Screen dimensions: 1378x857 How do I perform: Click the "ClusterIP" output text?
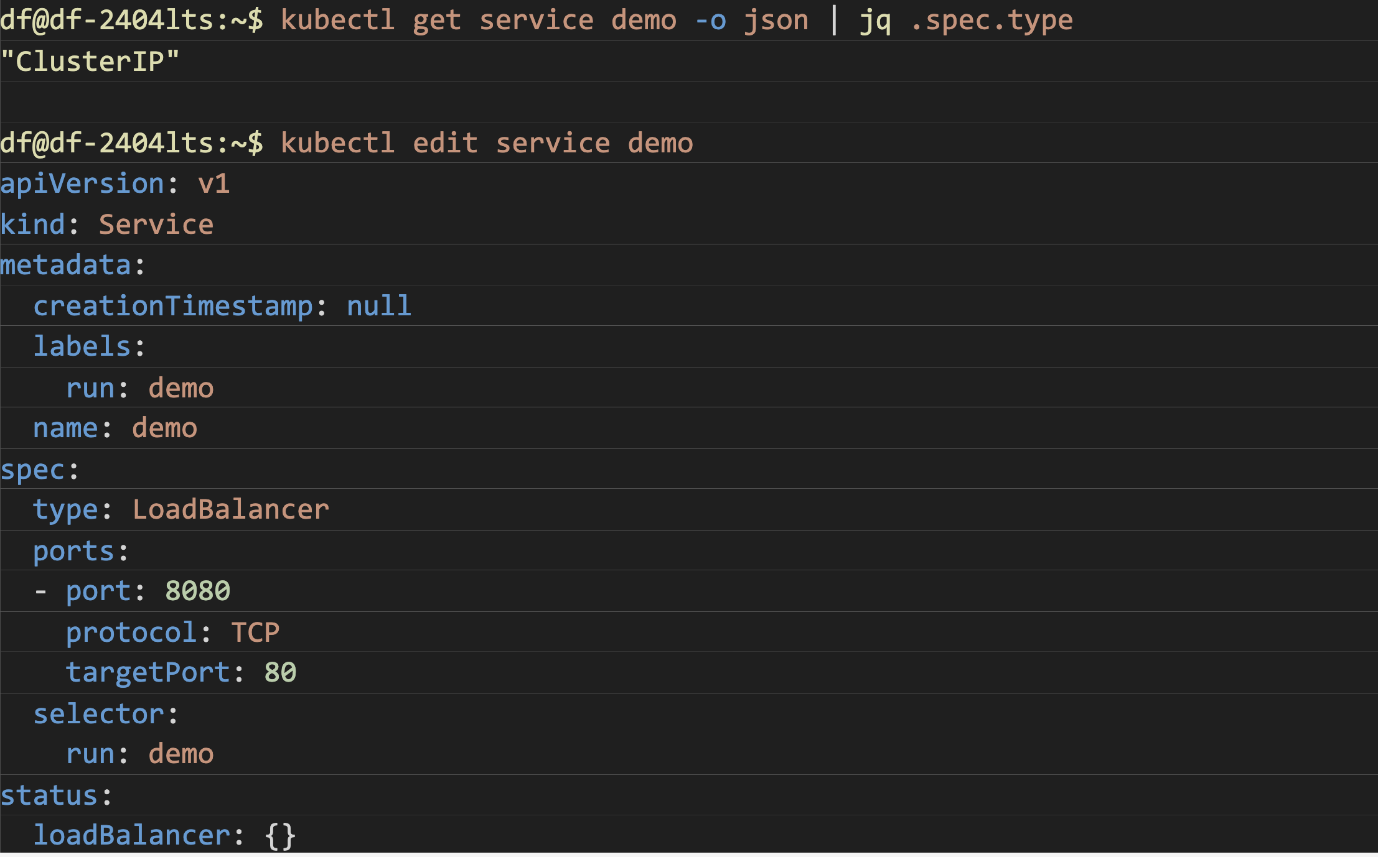click(90, 62)
